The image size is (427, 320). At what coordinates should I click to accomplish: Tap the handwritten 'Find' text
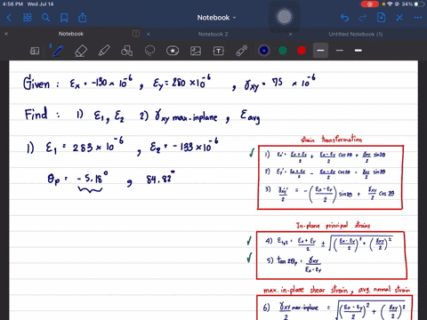[36, 114]
